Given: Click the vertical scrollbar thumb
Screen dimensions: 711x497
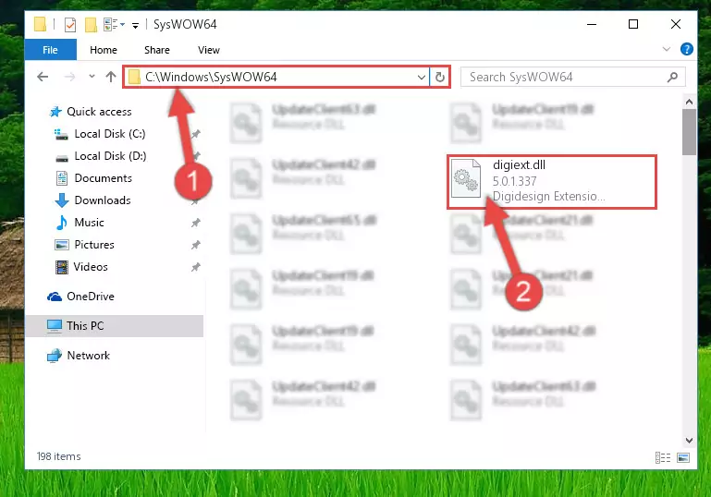Looking at the screenshot, I should pos(689,132).
